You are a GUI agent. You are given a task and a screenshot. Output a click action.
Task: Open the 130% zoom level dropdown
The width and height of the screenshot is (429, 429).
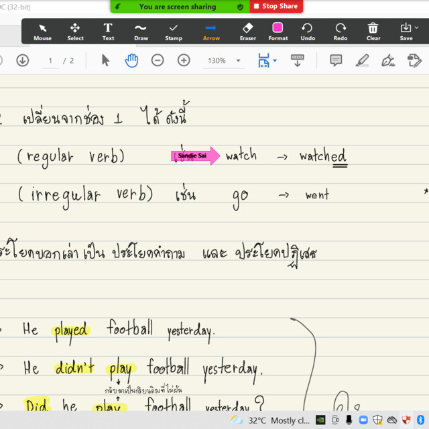click(238, 61)
